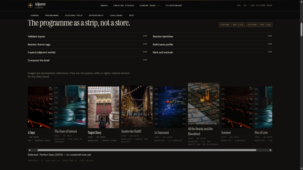
Task: Click the RESOLVED - SORCERER caption
Action: [x=233, y=141]
